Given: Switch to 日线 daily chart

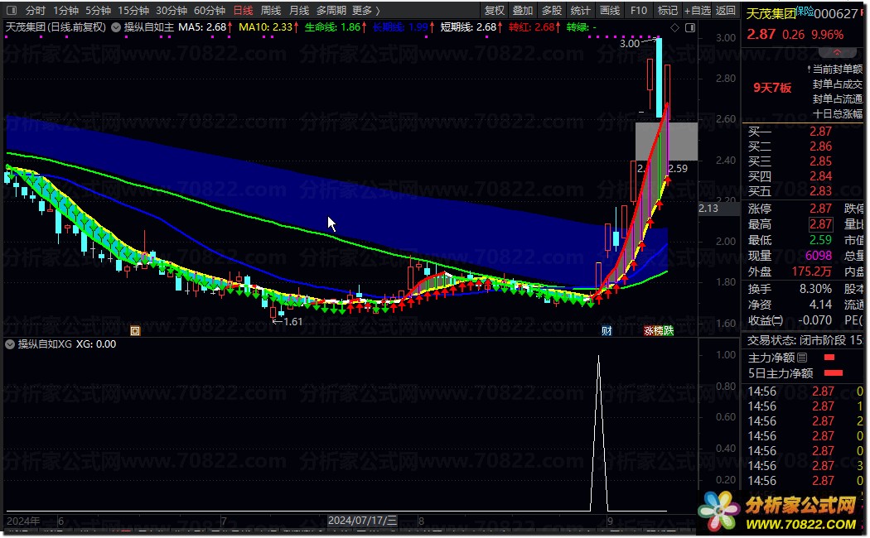Looking at the screenshot, I should (x=243, y=10).
